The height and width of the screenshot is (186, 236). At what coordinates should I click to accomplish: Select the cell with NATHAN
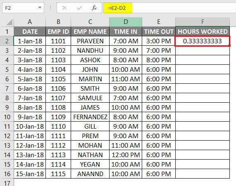click(90, 155)
